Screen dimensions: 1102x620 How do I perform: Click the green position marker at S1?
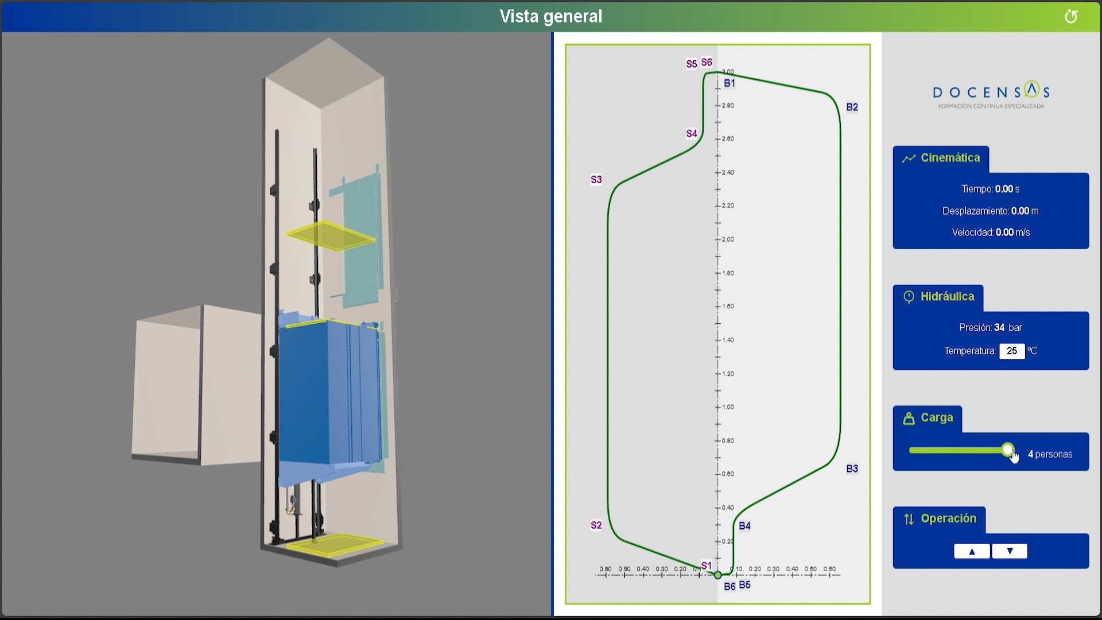pyautogui.click(x=717, y=575)
